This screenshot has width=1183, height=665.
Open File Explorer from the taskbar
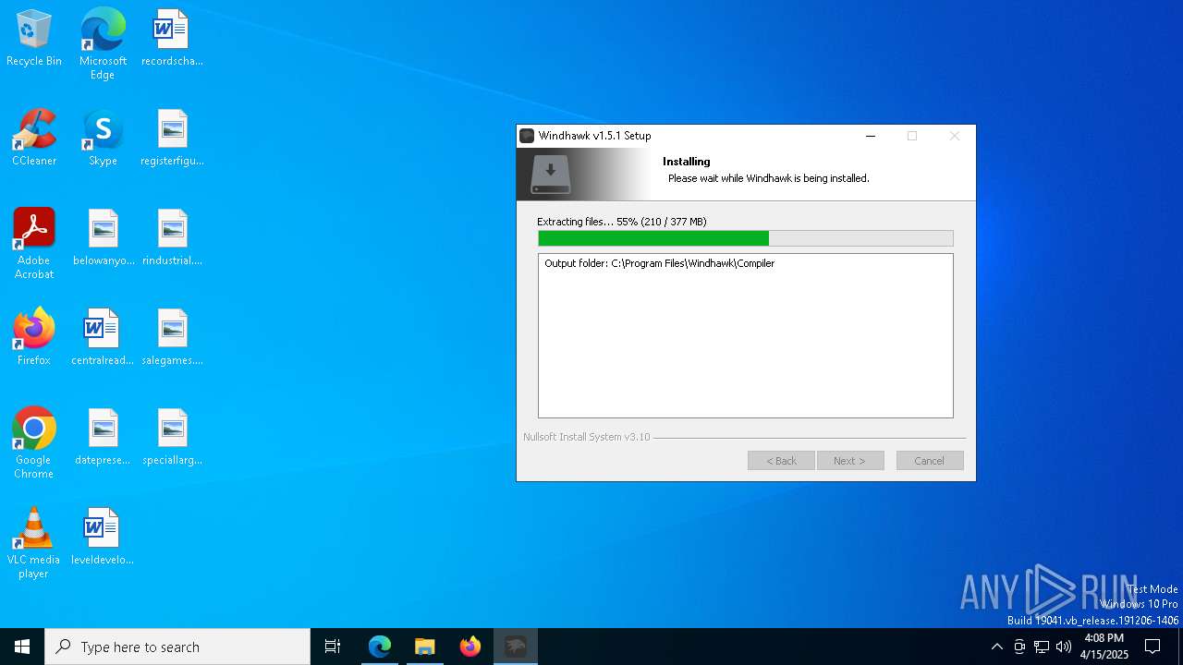[425, 647]
